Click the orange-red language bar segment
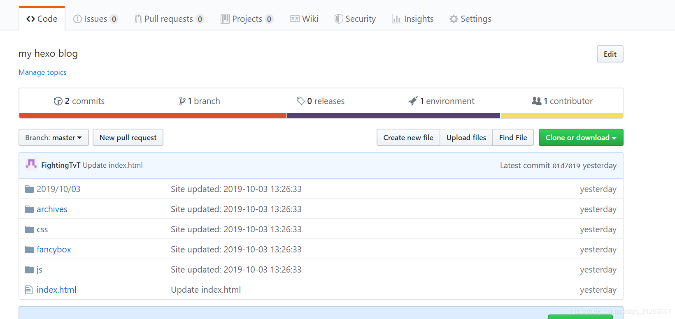675x319 pixels. pyautogui.click(x=153, y=116)
